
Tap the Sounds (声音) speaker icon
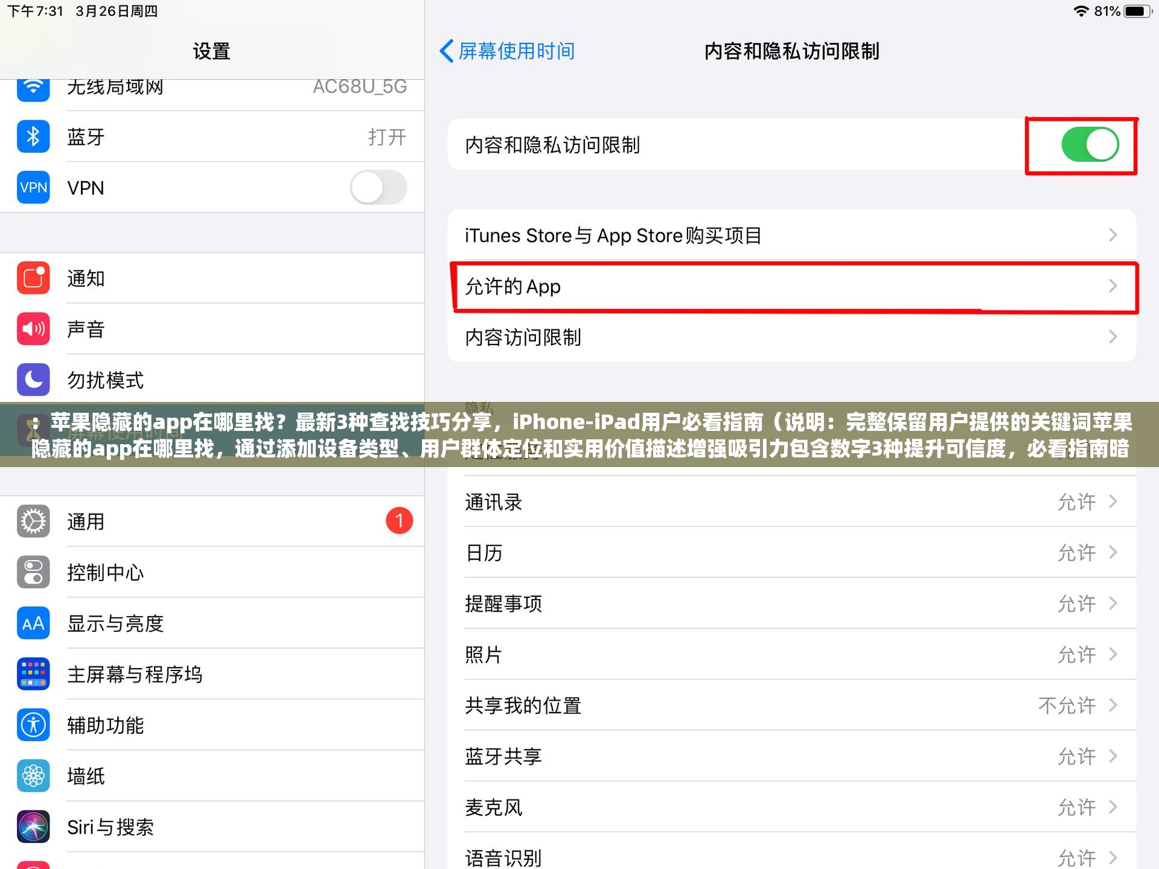(33, 329)
